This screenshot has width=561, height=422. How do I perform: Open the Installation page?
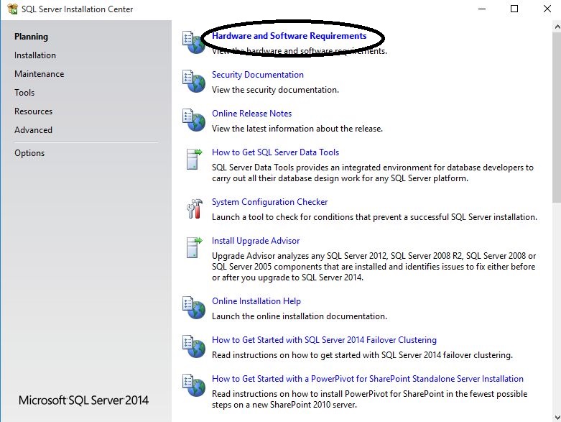click(x=35, y=55)
